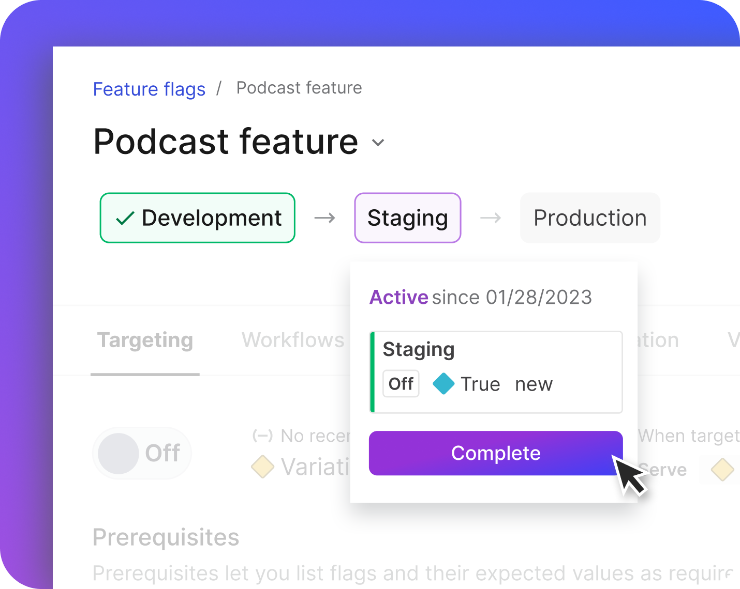Click the yellow diamond beside Serve
The image size is (740, 589).
(722, 470)
